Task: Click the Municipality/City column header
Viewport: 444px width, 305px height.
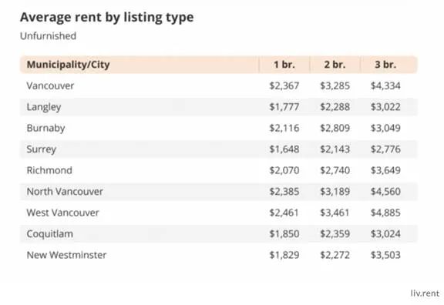Action: (x=68, y=65)
